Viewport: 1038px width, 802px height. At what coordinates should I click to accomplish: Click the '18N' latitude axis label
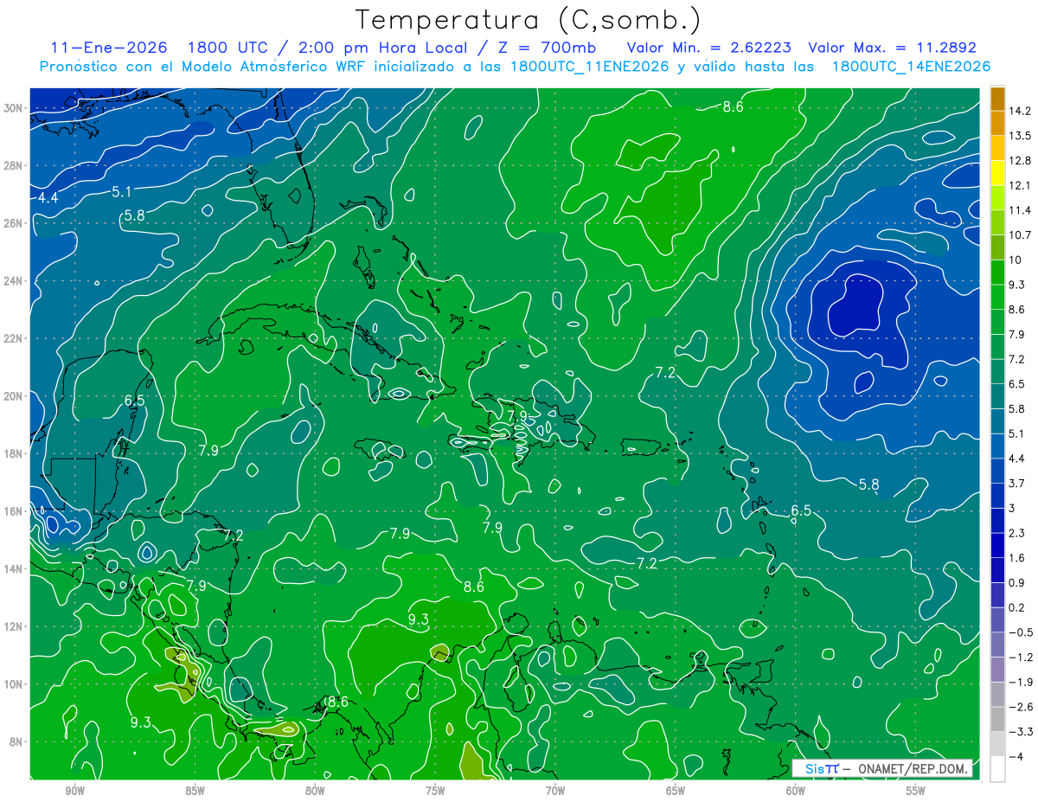tap(15, 453)
